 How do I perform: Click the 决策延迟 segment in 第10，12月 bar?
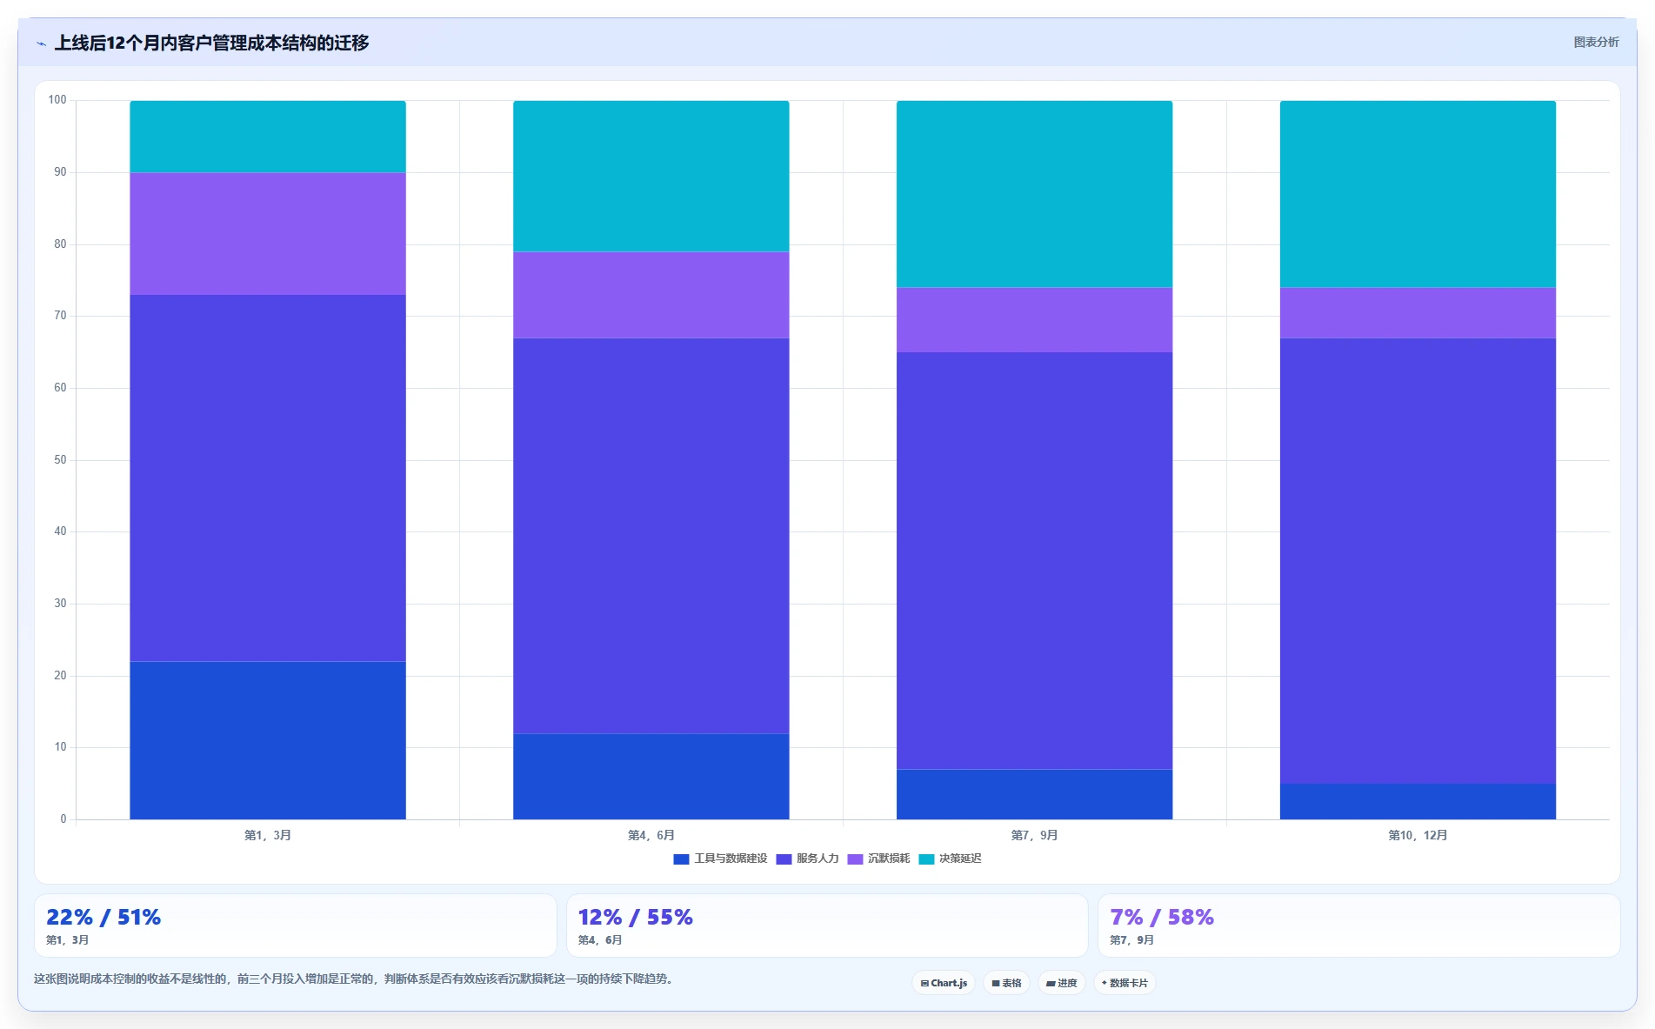(x=1418, y=194)
